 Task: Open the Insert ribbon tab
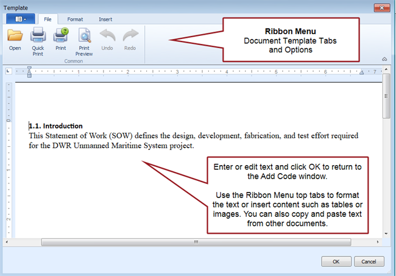point(105,19)
